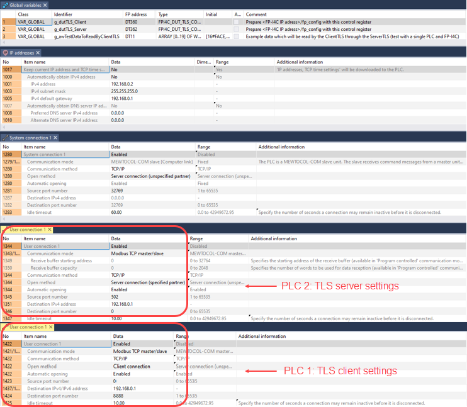Close User connection 1 tab above row 1422
The width and height of the screenshot is (467, 407).
(51, 327)
